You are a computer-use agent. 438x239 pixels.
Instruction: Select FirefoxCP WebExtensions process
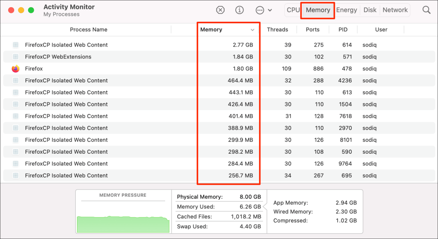58,57
